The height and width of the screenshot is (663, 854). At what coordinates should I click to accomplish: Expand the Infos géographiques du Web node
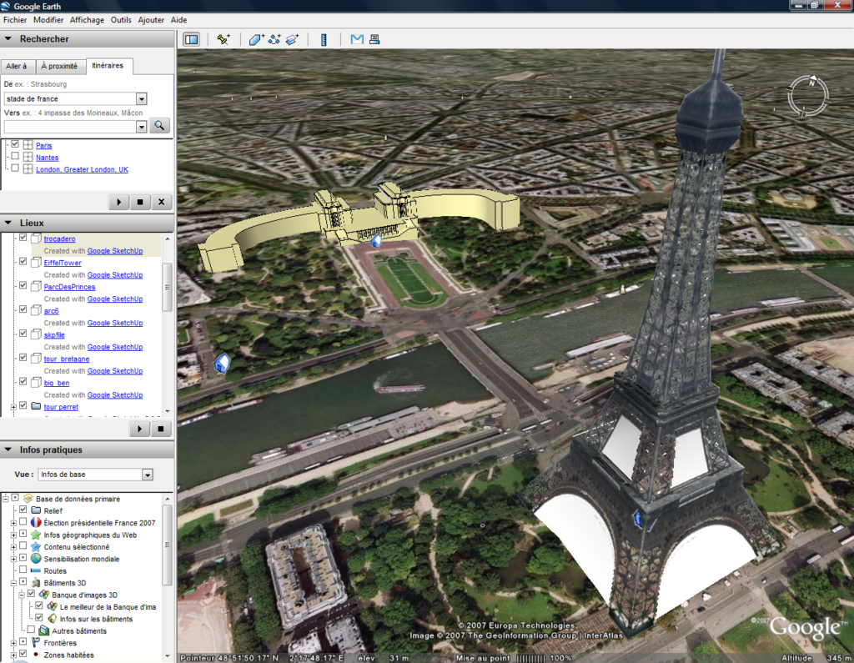pyautogui.click(x=13, y=535)
